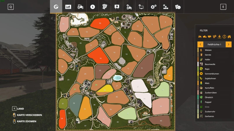Select field 9 on the map
234x131 pixels.
(143, 66)
